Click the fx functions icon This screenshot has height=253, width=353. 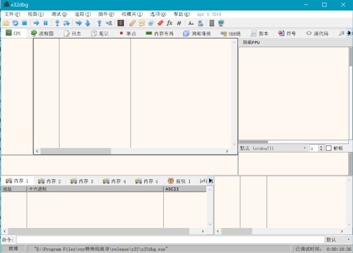click(x=169, y=23)
